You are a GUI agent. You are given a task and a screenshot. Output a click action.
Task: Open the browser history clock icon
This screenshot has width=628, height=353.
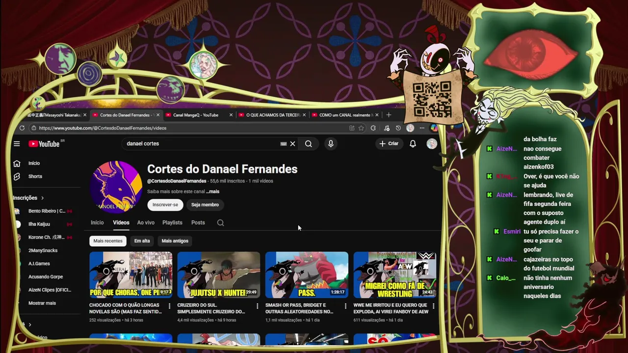(398, 128)
